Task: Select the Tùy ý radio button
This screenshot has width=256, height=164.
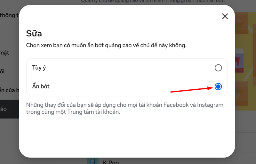Action: coord(218,68)
